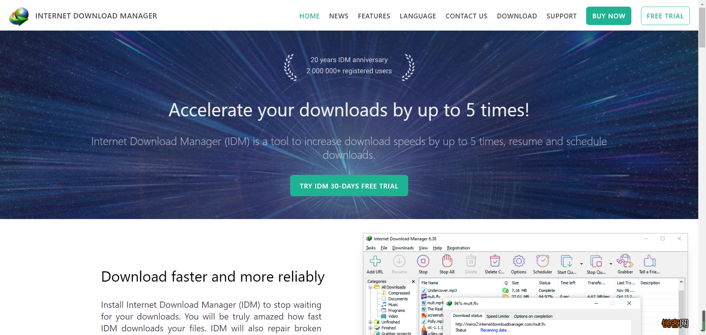The height and width of the screenshot is (335, 706).
Task: Click TRY IDM 30-DAYS FREE TRIAL button
Action: click(349, 186)
